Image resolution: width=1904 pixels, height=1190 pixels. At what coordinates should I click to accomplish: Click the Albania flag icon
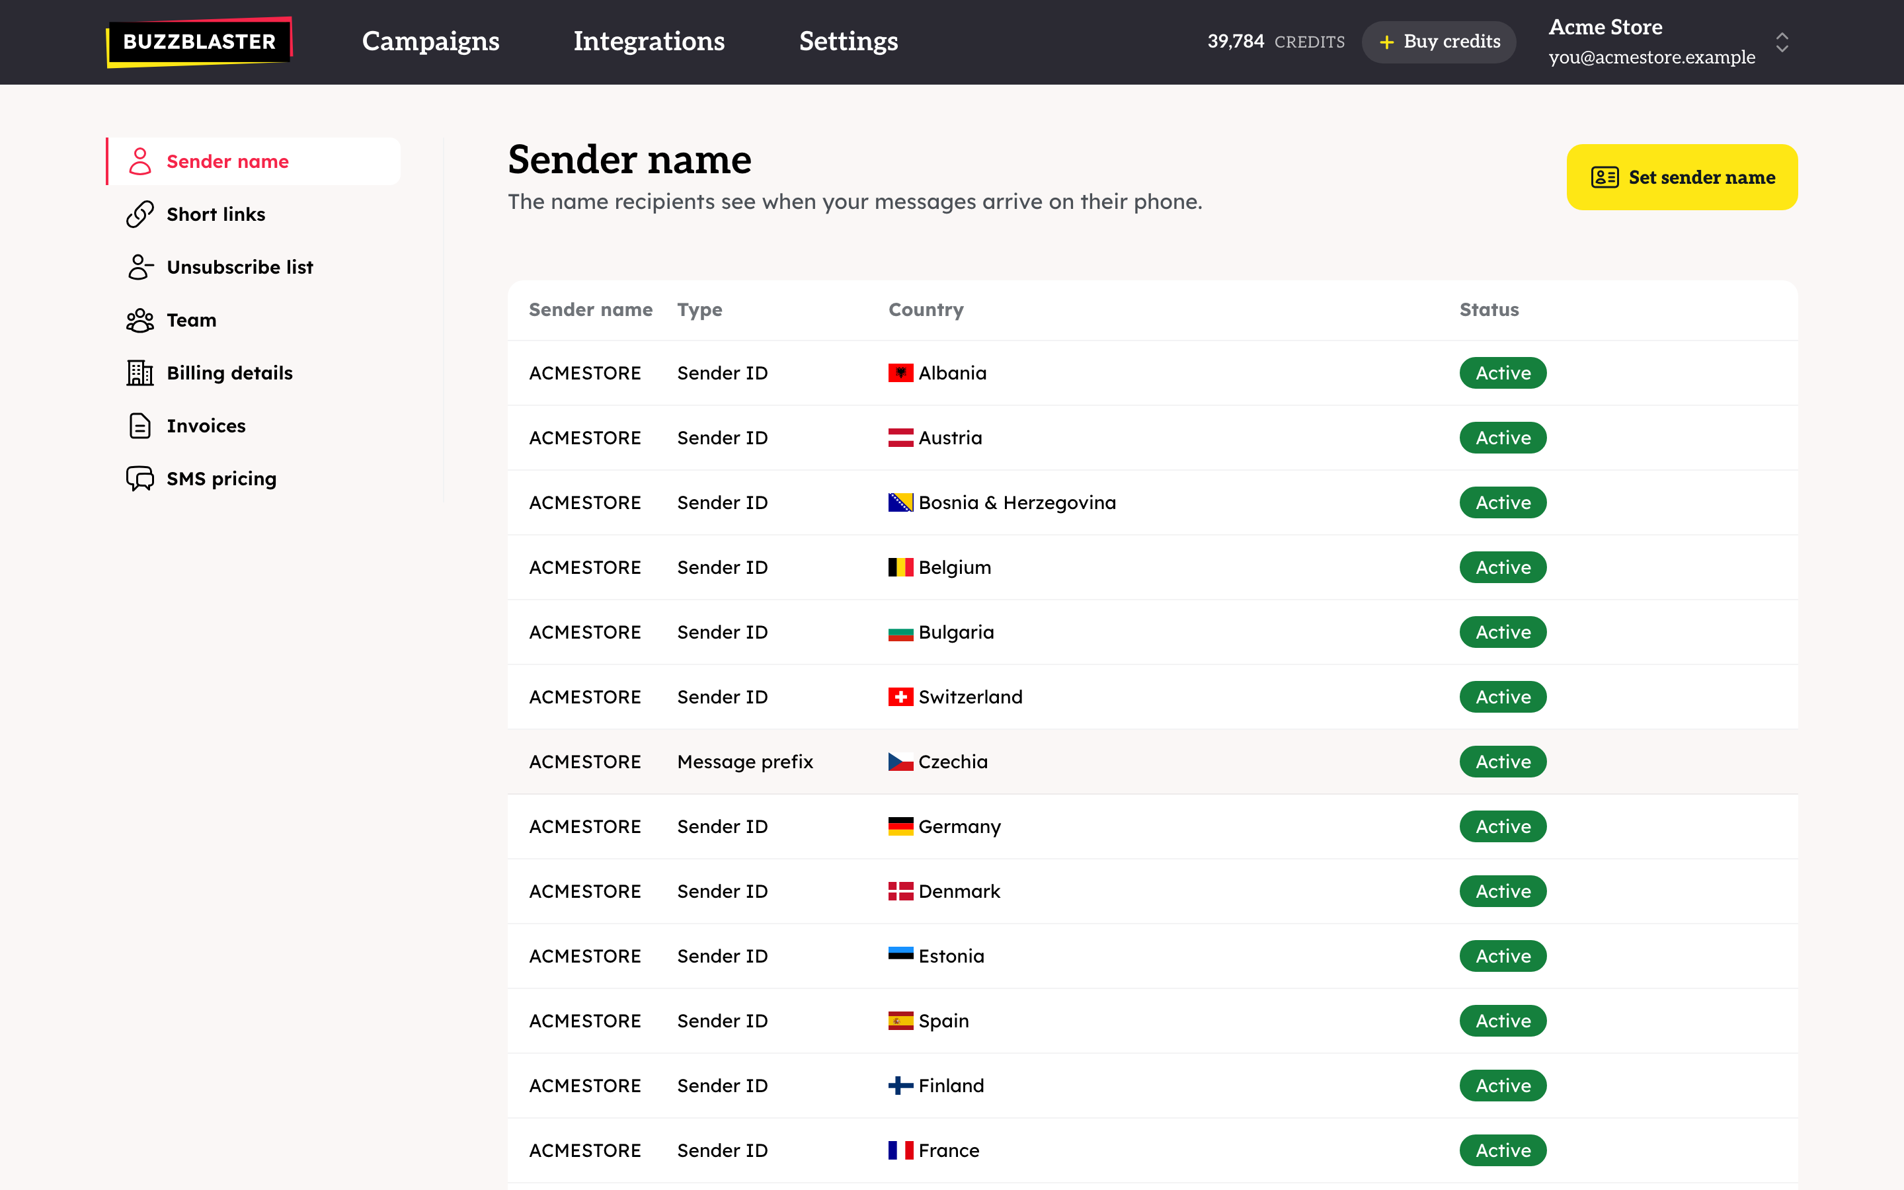901,373
